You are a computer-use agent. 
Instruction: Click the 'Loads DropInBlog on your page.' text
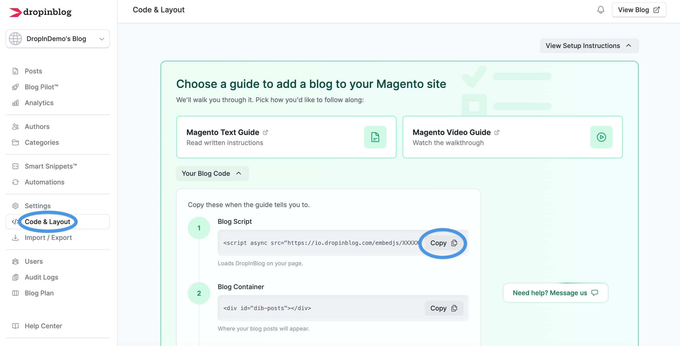pos(260,263)
